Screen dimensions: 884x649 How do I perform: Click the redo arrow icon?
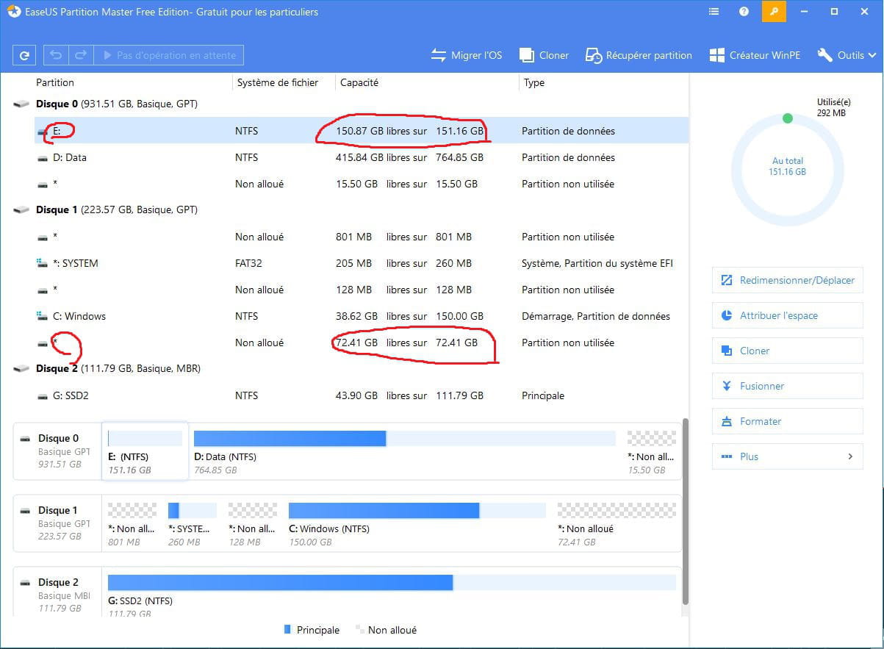pyautogui.click(x=82, y=55)
